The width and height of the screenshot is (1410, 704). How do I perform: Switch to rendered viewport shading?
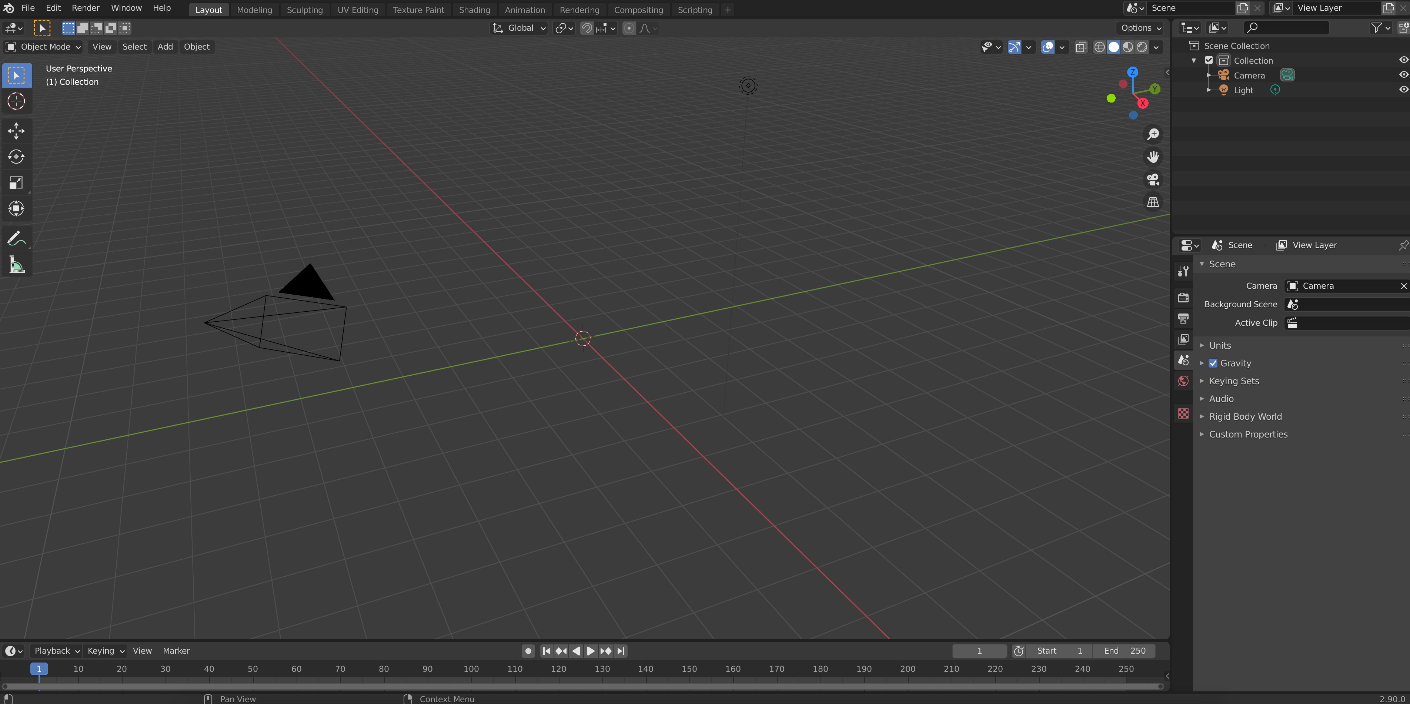point(1142,47)
